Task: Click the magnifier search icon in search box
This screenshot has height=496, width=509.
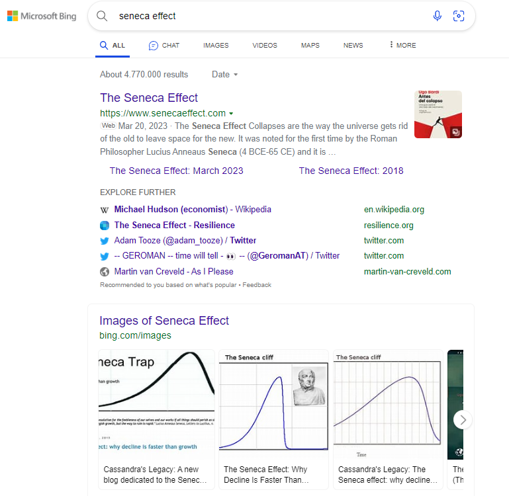Action: pyautogui.click(x=102, y=16)
